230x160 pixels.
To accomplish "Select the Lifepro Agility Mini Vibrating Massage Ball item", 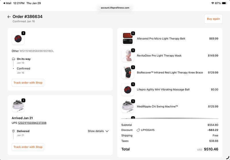I will (163, 89).
